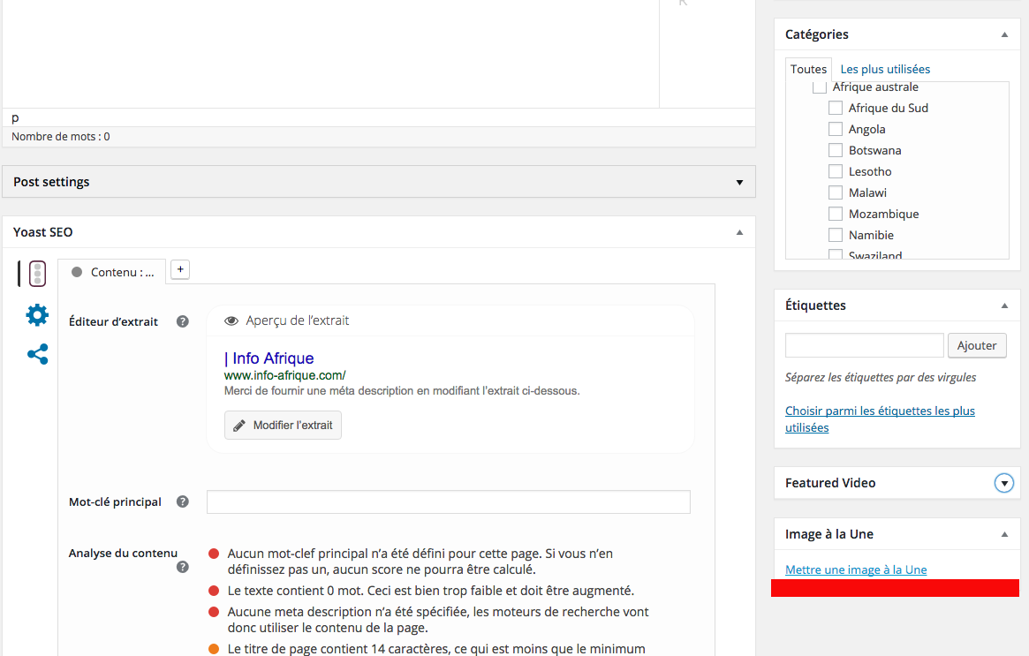Expand the Featured Video panel
The height and width of the screenshot is (656, 1029).
coord(1004,483)
